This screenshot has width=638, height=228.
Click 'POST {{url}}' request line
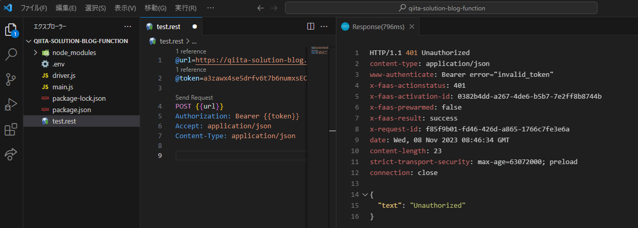pos(199,106)
